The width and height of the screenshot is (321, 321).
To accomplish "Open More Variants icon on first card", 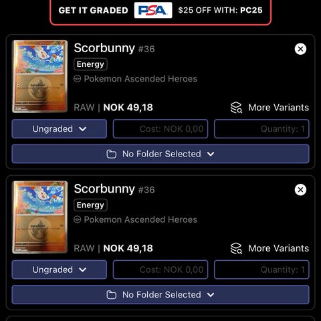I will pyautogui.click(x=236, y=108).
